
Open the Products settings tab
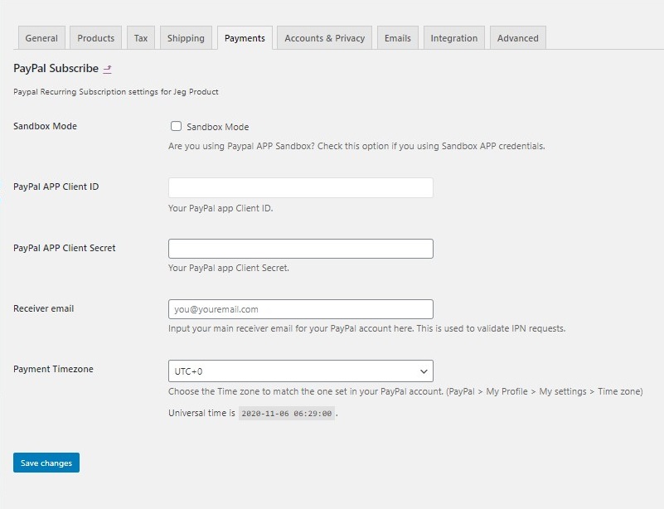96,38
